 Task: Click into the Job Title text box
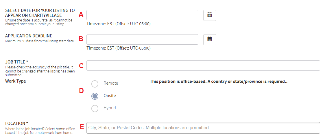click(203, 66)
